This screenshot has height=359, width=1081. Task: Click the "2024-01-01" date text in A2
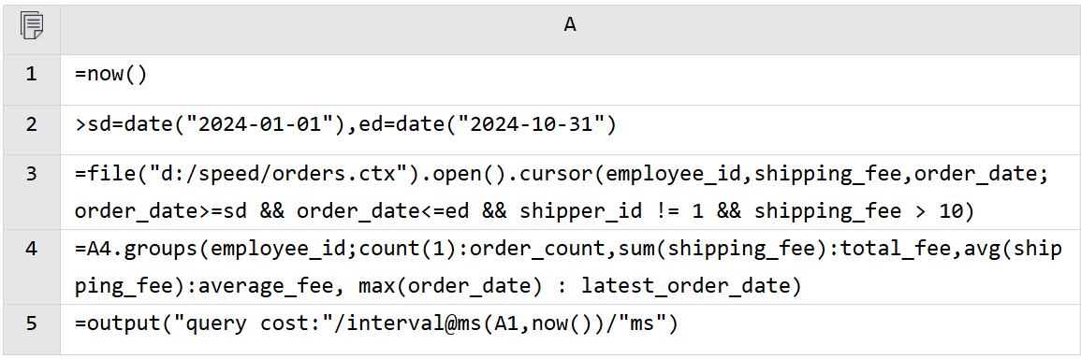[255, 124]
